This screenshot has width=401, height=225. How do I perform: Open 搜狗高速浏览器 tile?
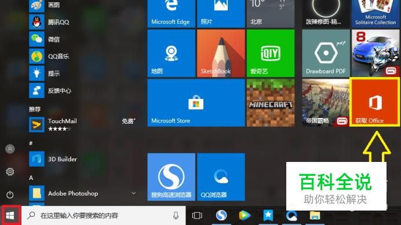point(171,177)
